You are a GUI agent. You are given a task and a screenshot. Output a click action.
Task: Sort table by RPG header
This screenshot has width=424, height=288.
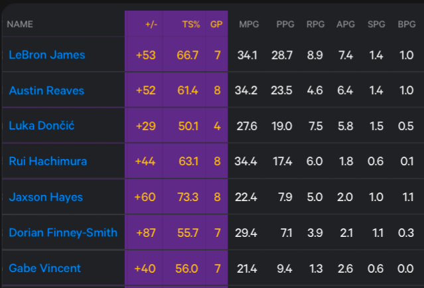[x=315, y=25]
